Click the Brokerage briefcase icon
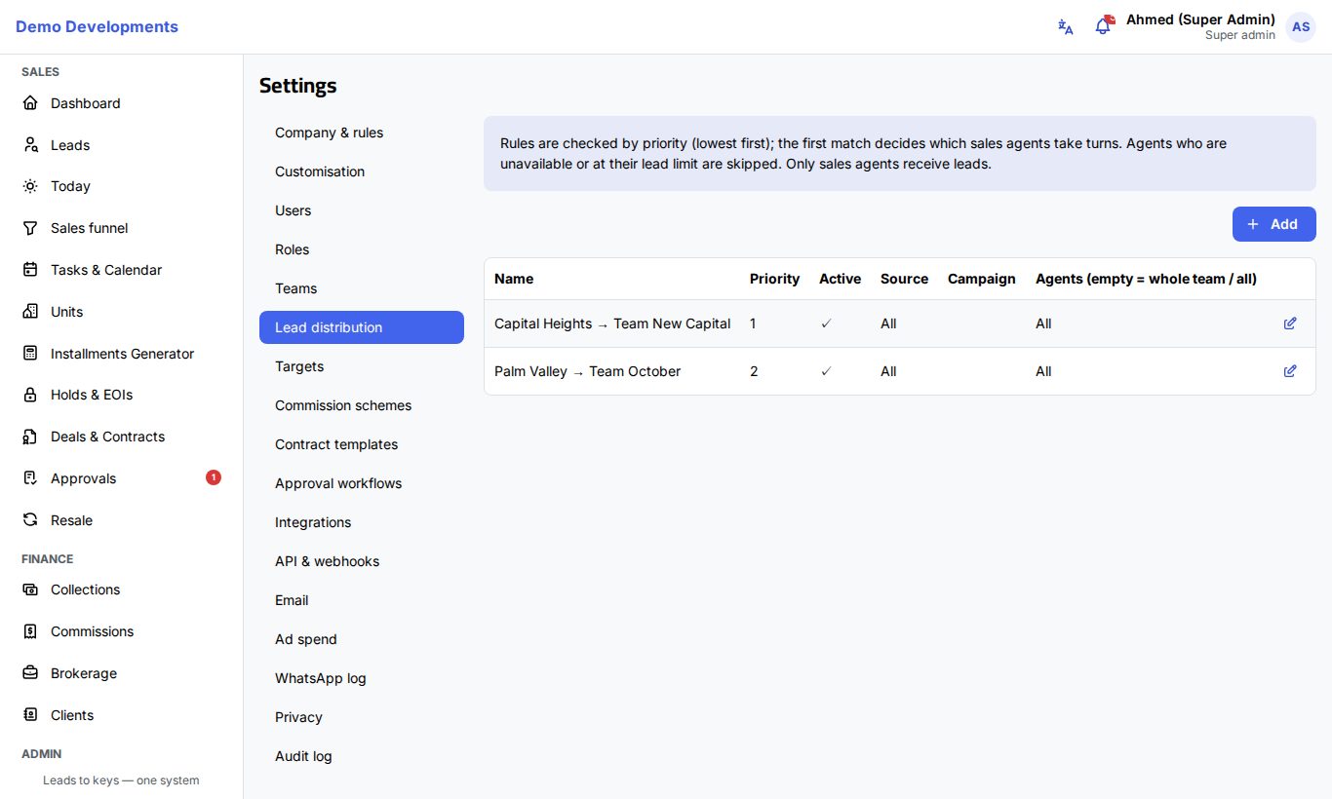 coord(30,673)
